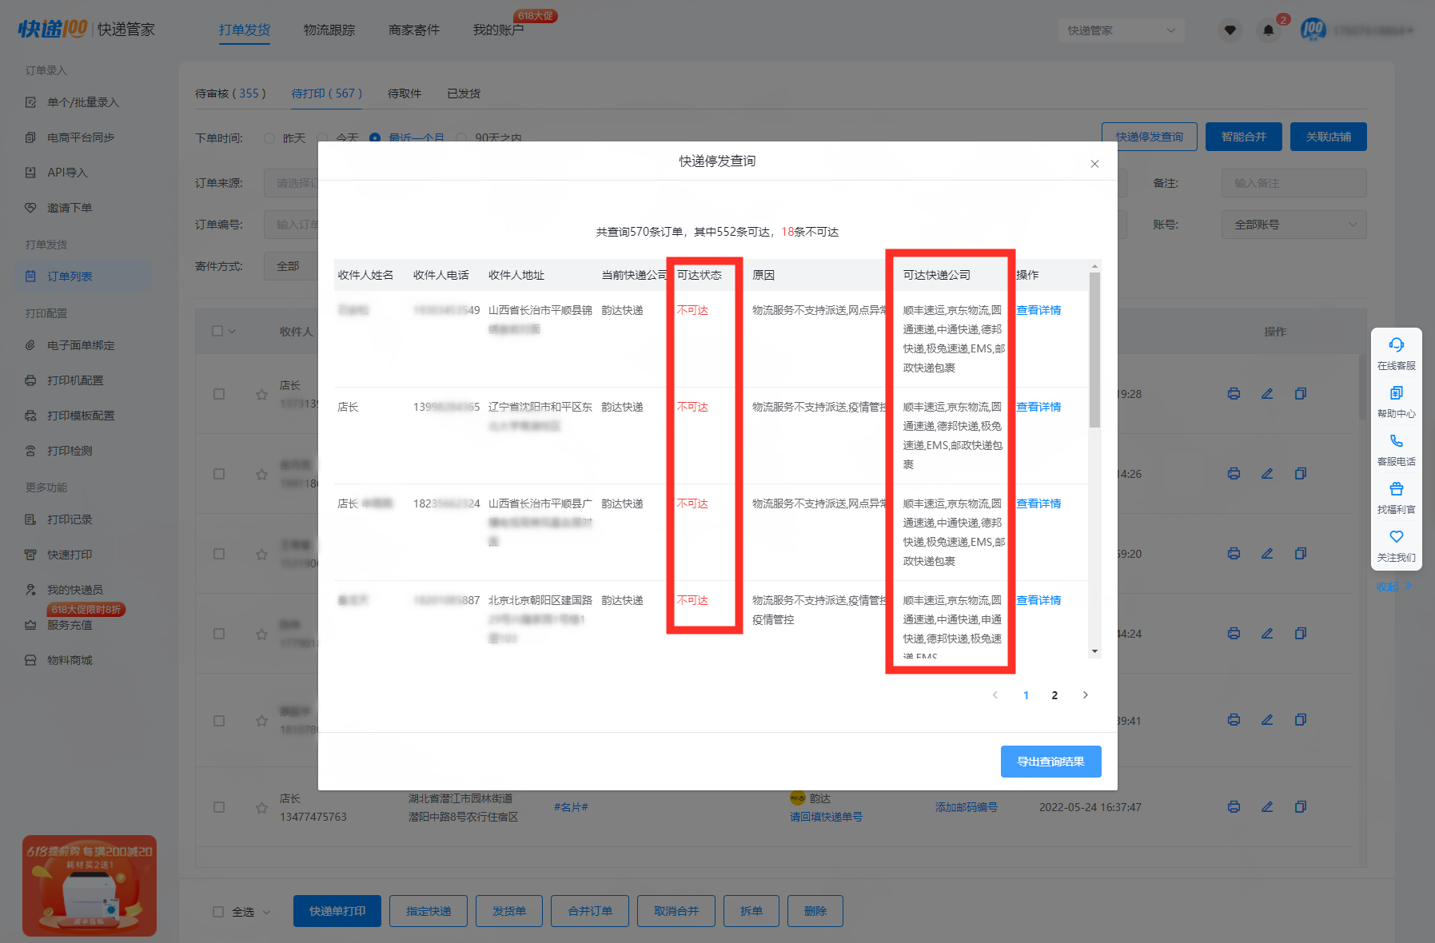Click edit icon in row ending 9:28
1435x943 pixels.
1267,394
